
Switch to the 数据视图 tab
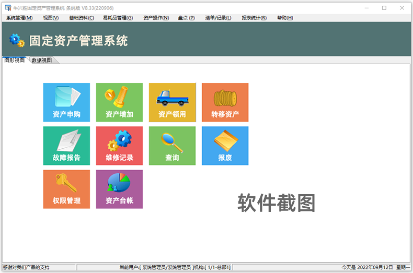[42, 60]
